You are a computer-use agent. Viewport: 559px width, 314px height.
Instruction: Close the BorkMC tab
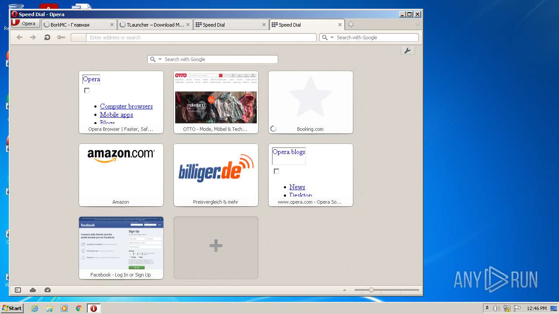coord(112,25)
